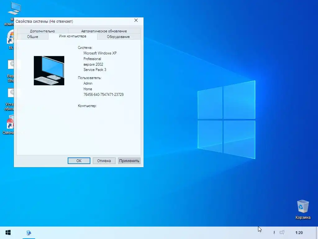Click the Свойства системы title bar text

[44, 21]
